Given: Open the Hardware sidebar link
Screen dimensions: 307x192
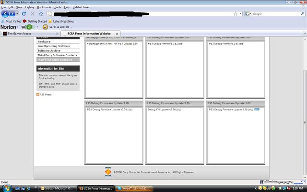Looking at the screenshot, I should tap(44, 42).
